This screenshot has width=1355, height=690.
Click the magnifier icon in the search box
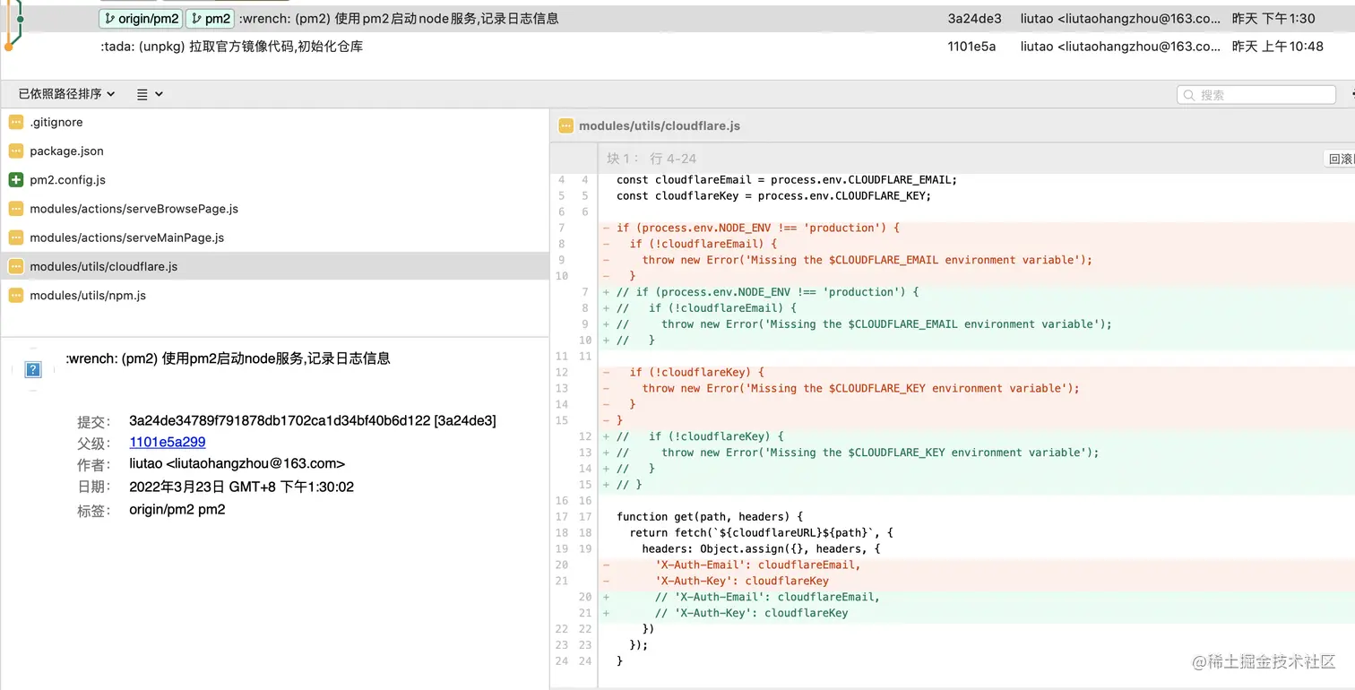click(1189, 95)
